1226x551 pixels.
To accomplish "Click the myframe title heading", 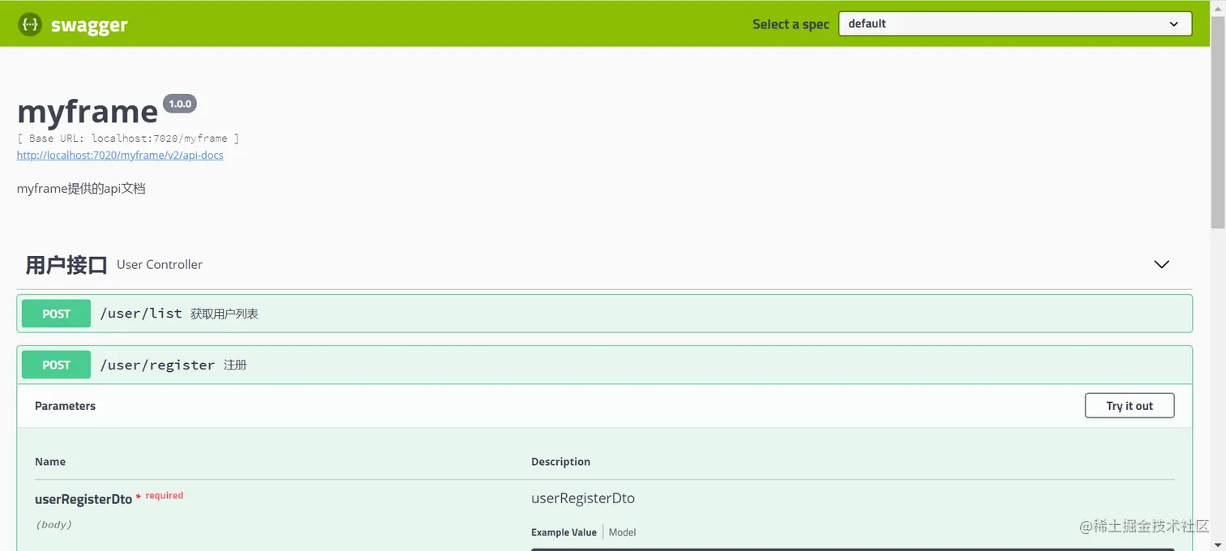I will 88,112.
